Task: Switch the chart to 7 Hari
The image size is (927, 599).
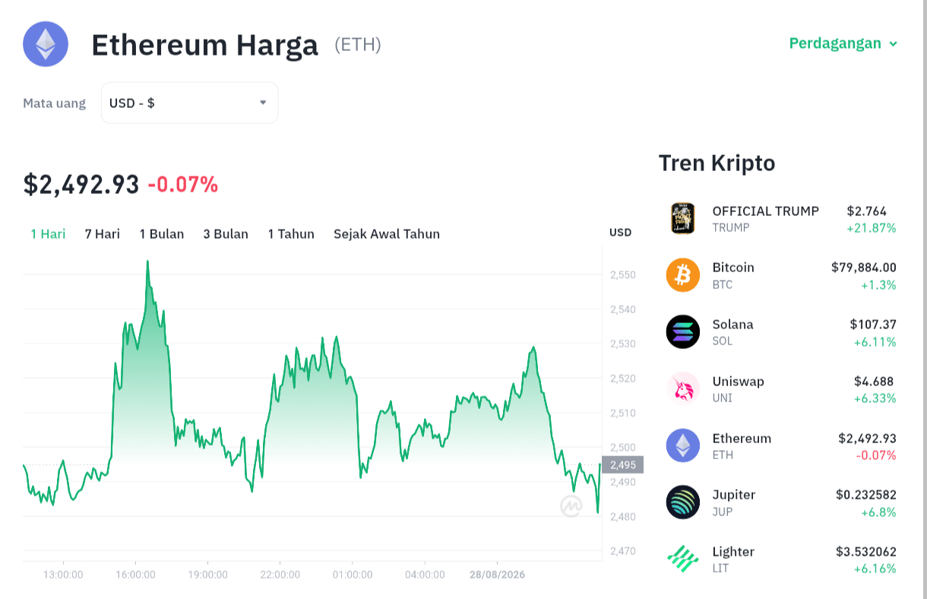Action: click(103, 234)
